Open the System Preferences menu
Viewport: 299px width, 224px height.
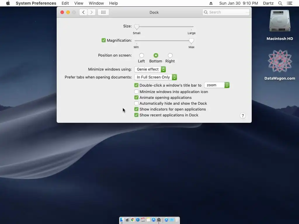click(x=36, y=3)
